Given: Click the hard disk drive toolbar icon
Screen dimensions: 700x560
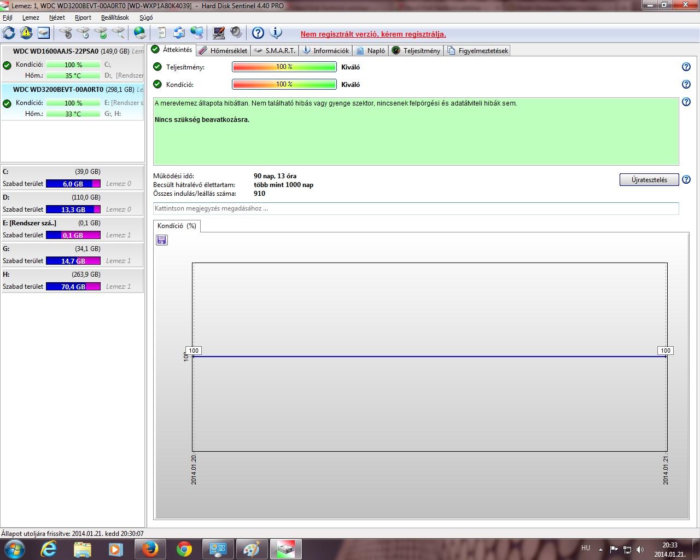Looking at the screenshot, I should [x=44, y=33].
